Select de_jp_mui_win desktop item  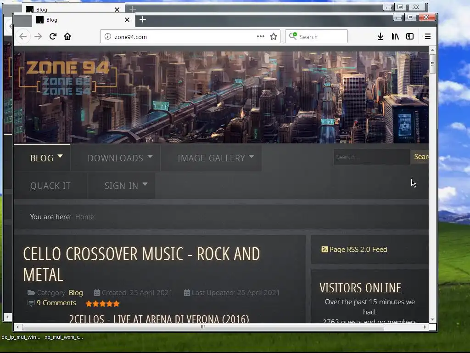pyautogui.click(x=21, y=337)
